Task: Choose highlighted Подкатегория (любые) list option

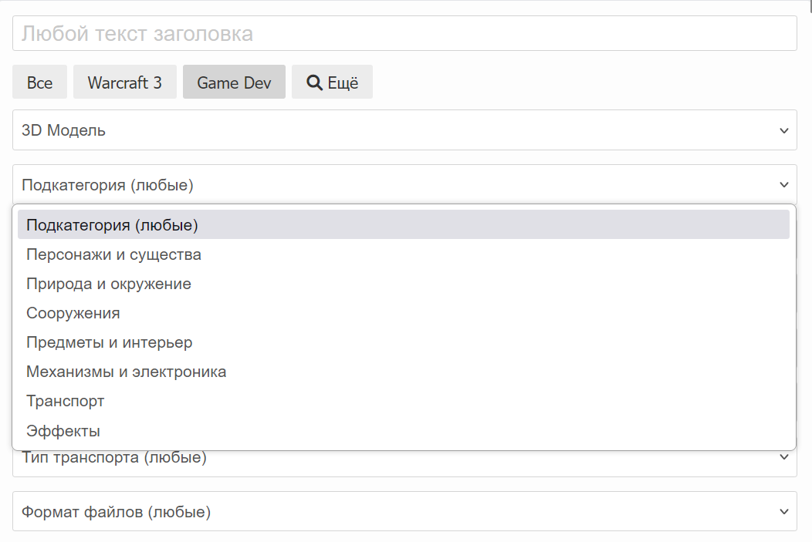Action: [x=113, y=225]
